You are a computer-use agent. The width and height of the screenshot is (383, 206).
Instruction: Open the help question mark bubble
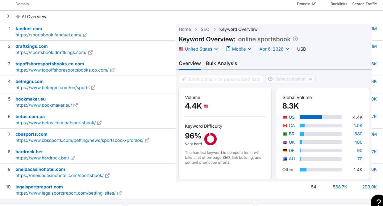pyautogui.click(x=377, y=201)
